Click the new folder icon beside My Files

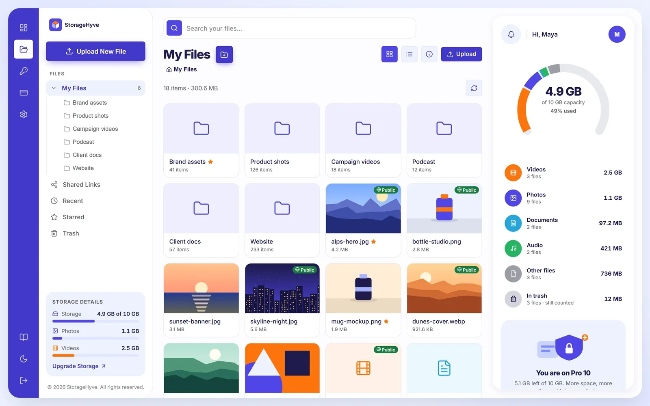[224, 54]
